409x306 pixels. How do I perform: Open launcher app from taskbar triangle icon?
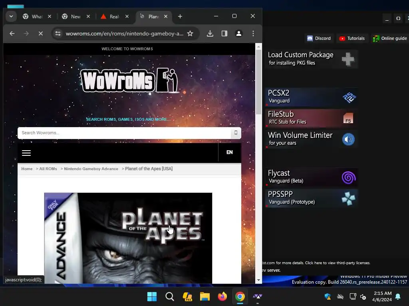(258, 296)
